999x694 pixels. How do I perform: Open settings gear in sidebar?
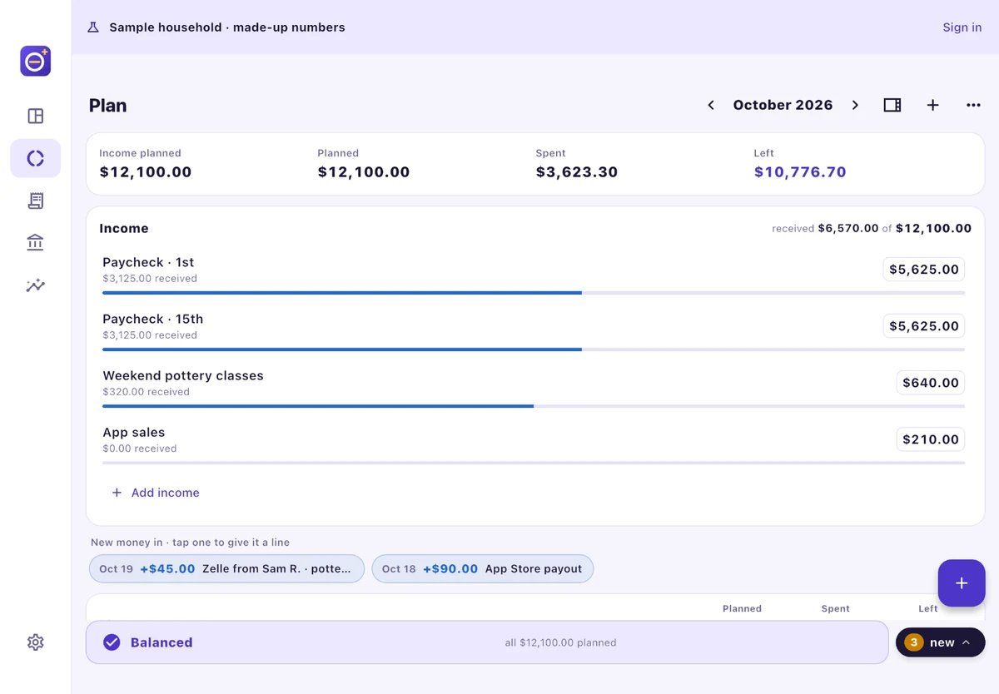pos(36,642)
